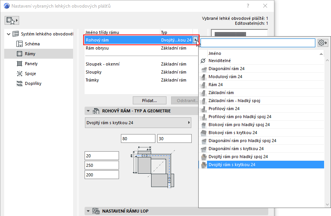
Task: Click the Diagonální rám 24 icon
Action: (x=204, y=69)
